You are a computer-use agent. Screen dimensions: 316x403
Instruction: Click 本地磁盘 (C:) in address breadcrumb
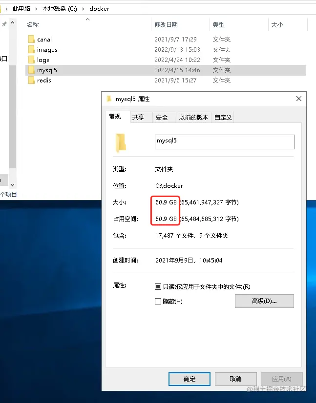[x=60, y=9]
